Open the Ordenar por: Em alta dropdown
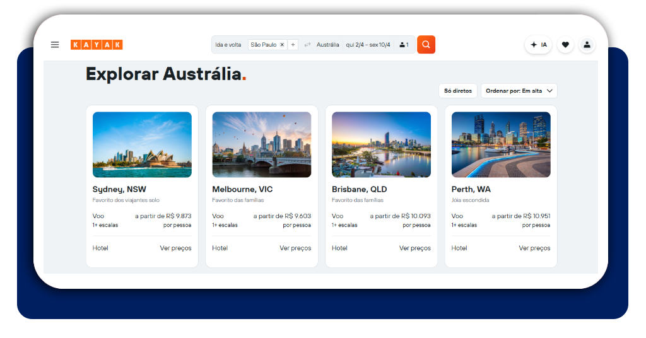This screenshot has height=338, width=646. click(519, 91)
